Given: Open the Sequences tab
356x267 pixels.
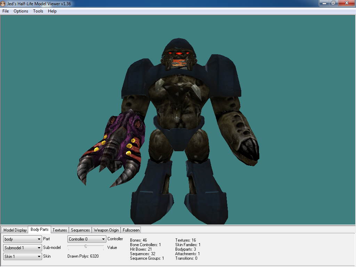Looking at the screenshot, I should point(80,230).
